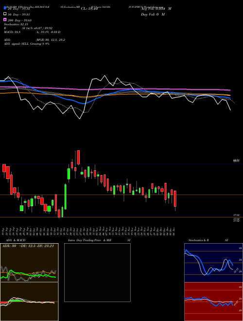Click the tallest red candlestick at the price peak
This screenshot has height=321, width=243.
coord(78,157)
